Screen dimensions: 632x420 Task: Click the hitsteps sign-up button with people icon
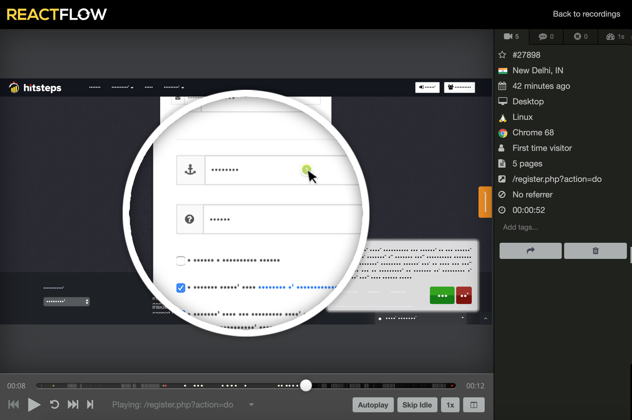(x=459, y=87)
